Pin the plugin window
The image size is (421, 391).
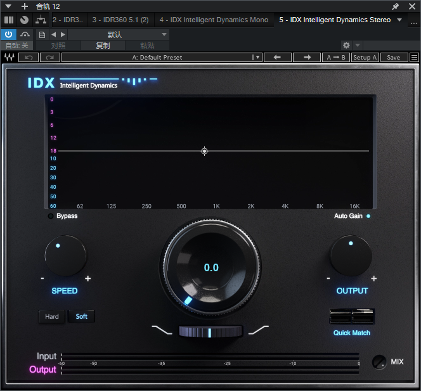tap(395, 6)
